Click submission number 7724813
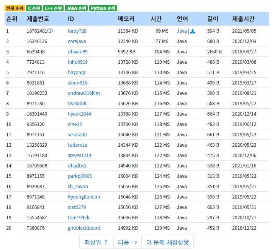 click(36, 62)
